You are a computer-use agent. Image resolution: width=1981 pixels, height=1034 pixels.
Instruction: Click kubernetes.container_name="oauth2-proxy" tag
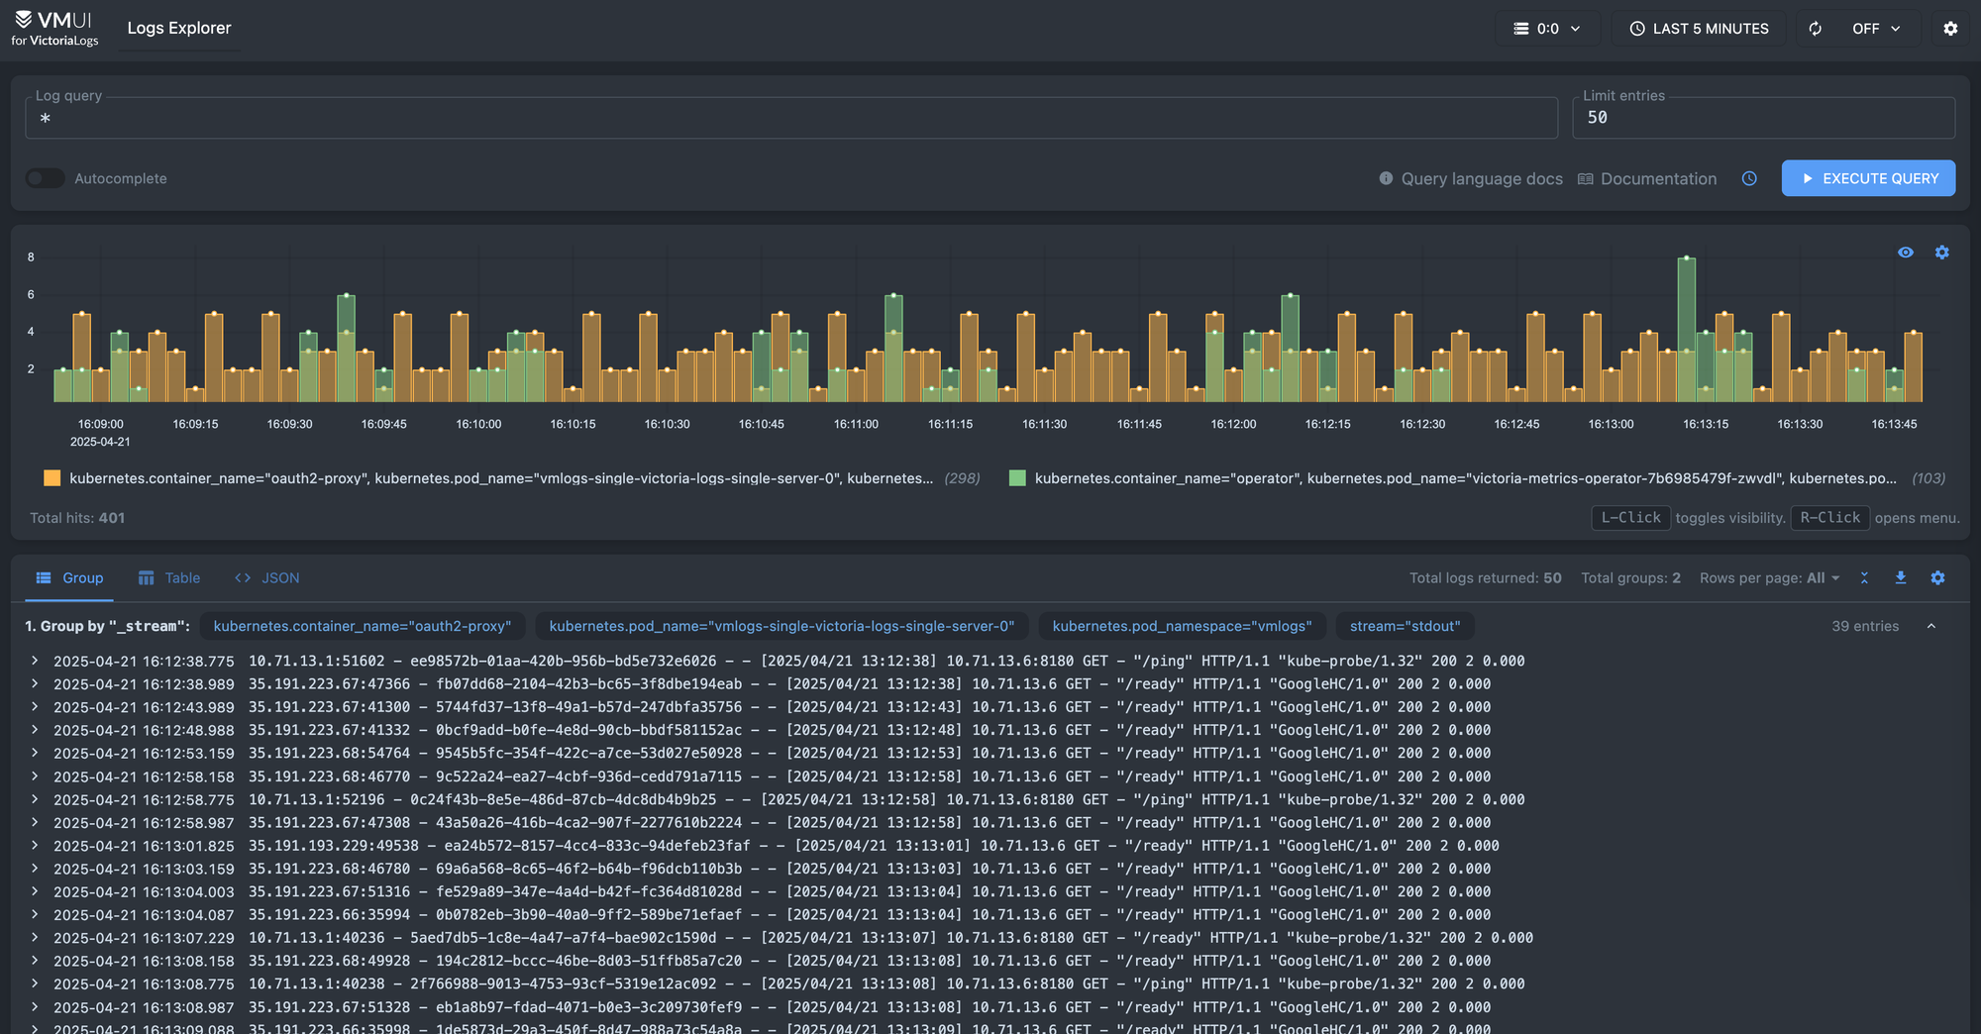363,626
